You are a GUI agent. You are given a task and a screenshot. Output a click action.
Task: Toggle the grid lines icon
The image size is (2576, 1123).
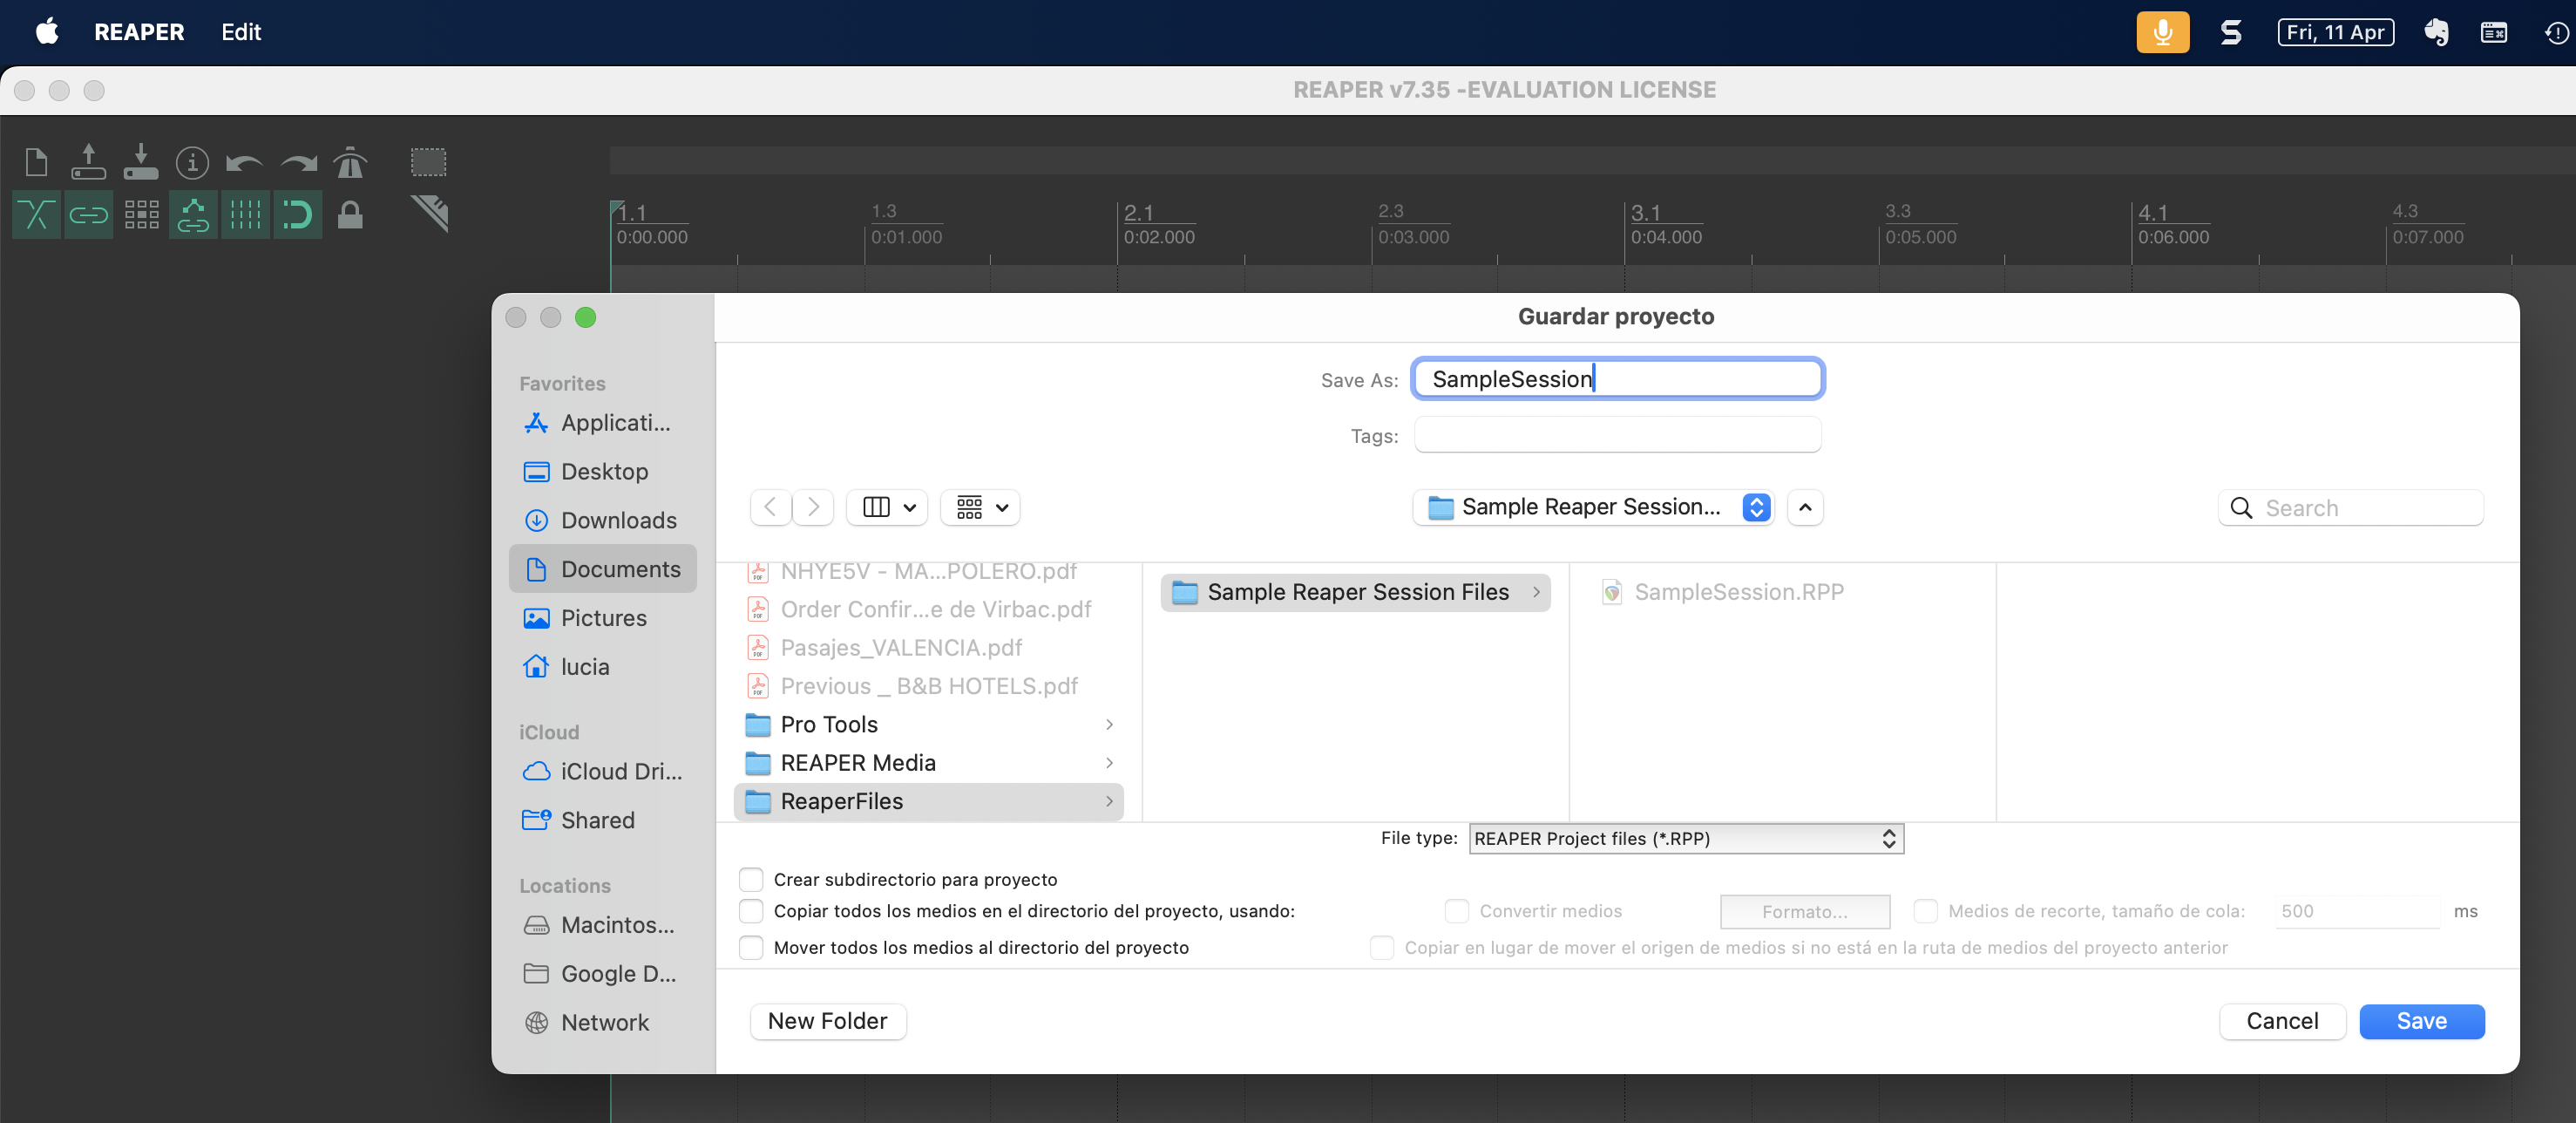[x=245, y=214]
